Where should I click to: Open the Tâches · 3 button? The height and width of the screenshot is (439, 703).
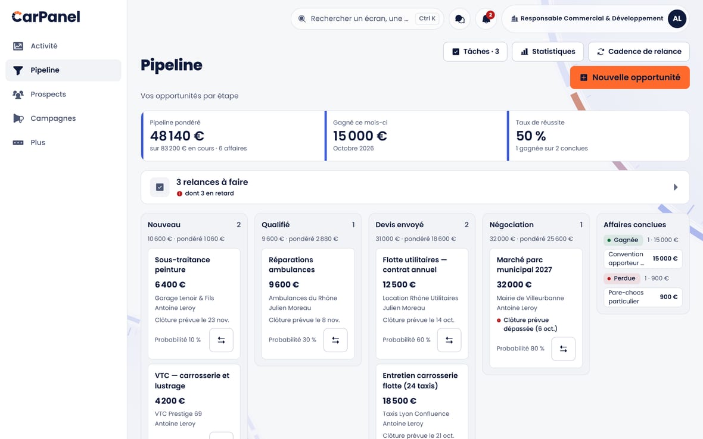click(475, 52)
